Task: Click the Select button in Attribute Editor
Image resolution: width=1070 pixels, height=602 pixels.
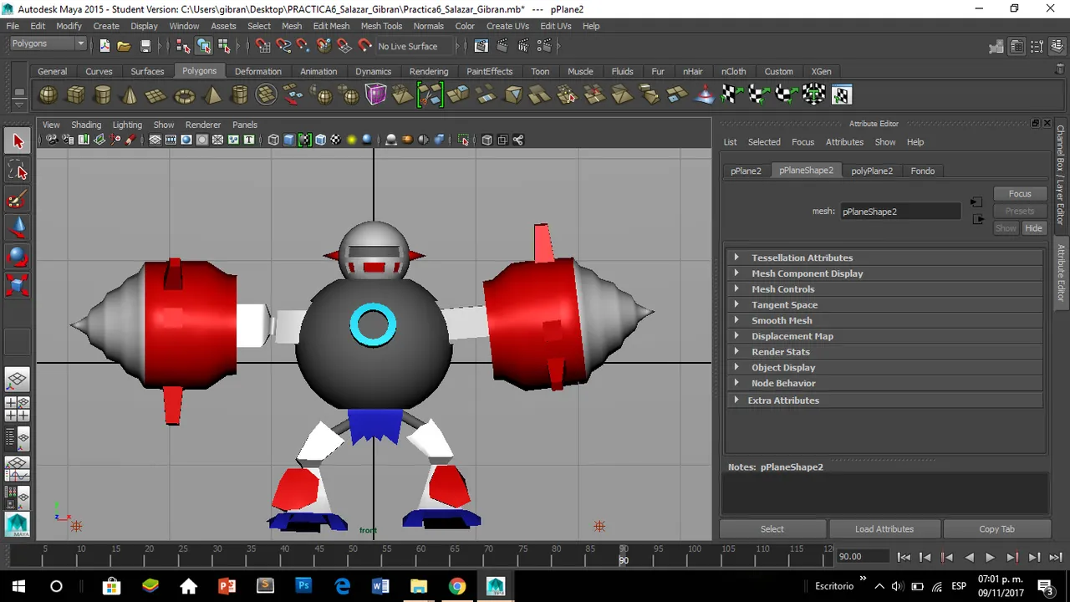Action: click(772, 529)
